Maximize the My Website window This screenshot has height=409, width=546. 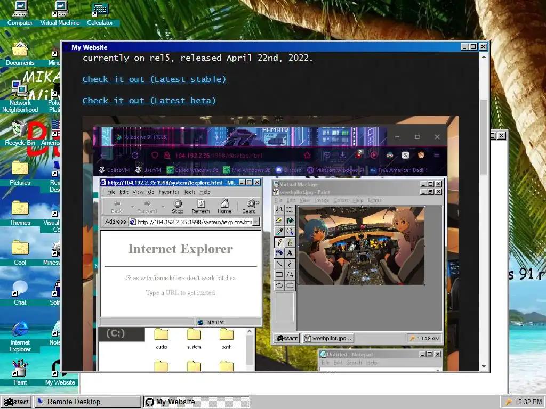pyautogui.click(x=473, y=47)
